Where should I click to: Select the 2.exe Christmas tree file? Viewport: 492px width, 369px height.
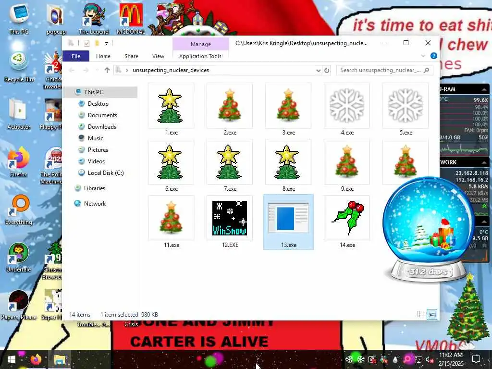click(x=230, y=110)
